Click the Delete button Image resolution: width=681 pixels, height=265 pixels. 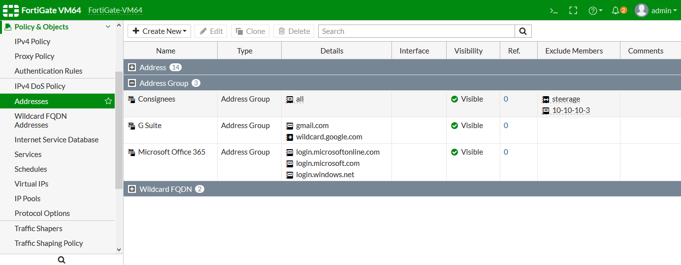(294, 31)
